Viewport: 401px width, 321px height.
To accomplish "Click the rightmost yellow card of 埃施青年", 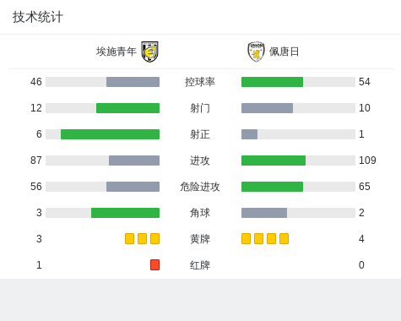I will (154, 238).
